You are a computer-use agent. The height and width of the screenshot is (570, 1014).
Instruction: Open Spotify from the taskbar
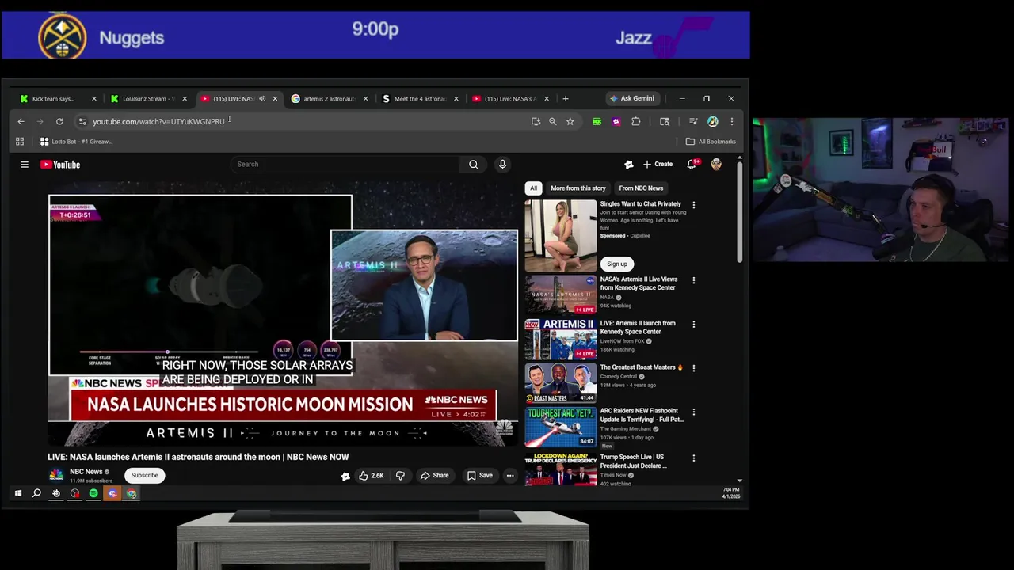[93, 493]
